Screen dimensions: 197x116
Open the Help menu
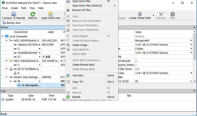coord(41,8)
